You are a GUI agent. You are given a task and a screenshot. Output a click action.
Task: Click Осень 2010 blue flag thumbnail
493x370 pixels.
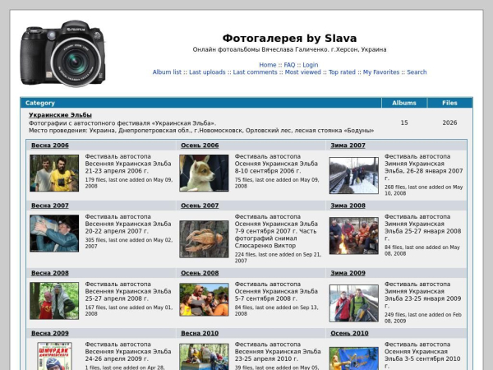point(353,358)
